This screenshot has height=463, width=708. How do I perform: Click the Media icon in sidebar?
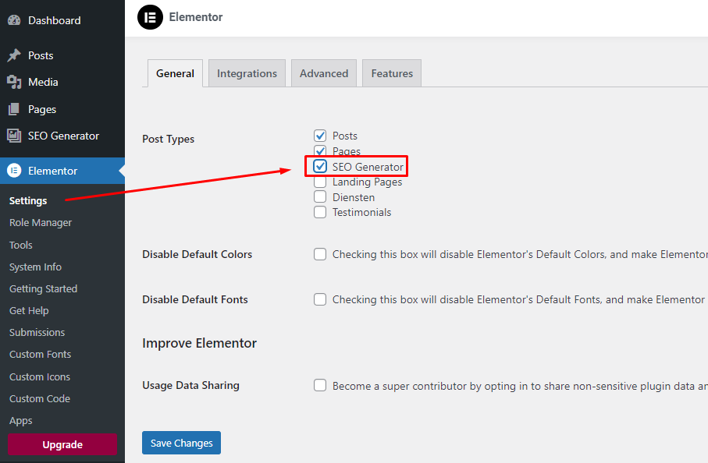point(14,82)
